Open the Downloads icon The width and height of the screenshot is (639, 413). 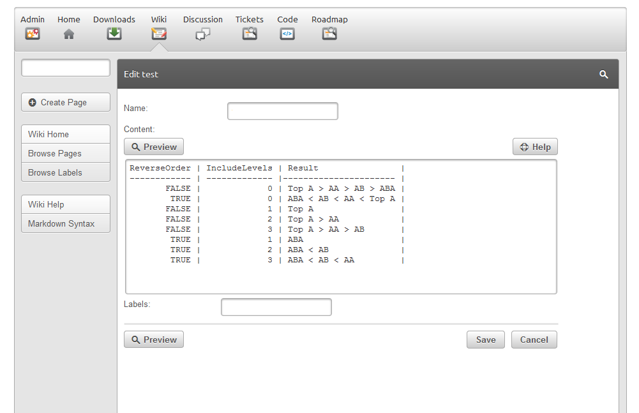(x=114, y=34)
